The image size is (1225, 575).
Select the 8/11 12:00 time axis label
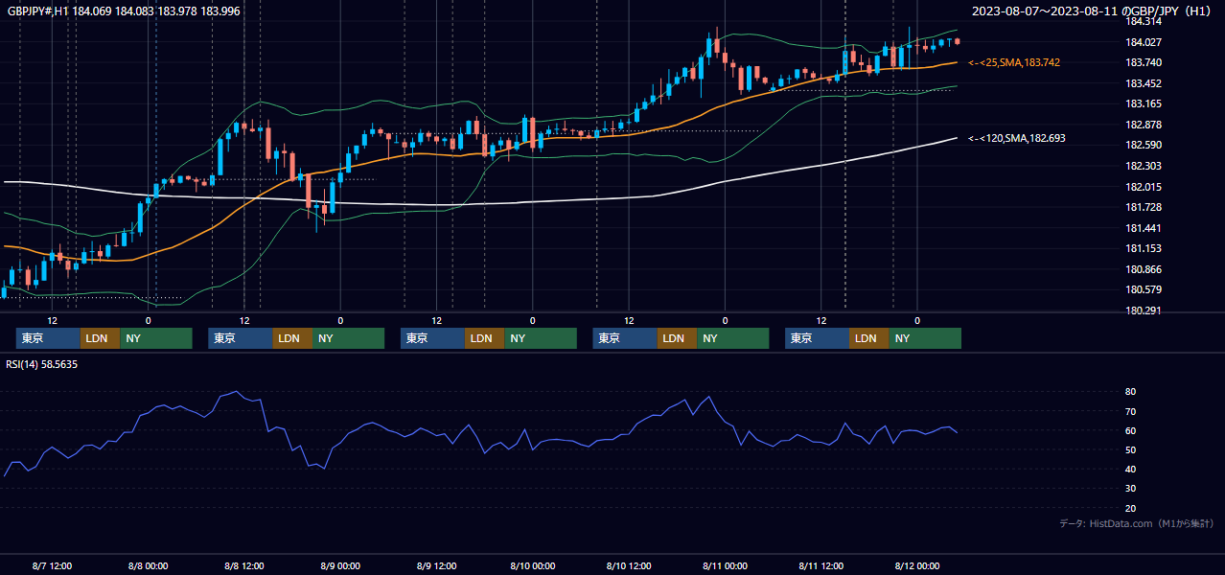pyautogui.click(x=821, y=566)
